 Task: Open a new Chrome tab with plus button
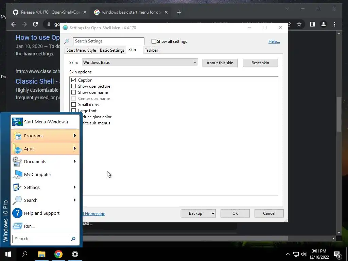(179, 13)
